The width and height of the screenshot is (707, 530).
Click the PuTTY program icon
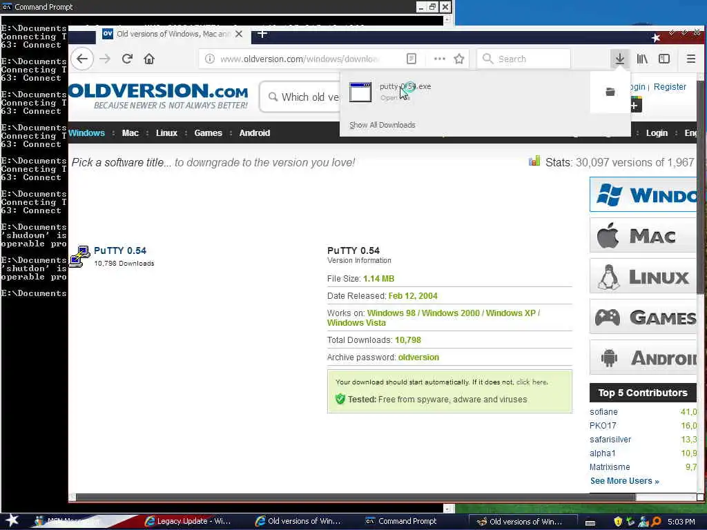click(x=80, y=257)
